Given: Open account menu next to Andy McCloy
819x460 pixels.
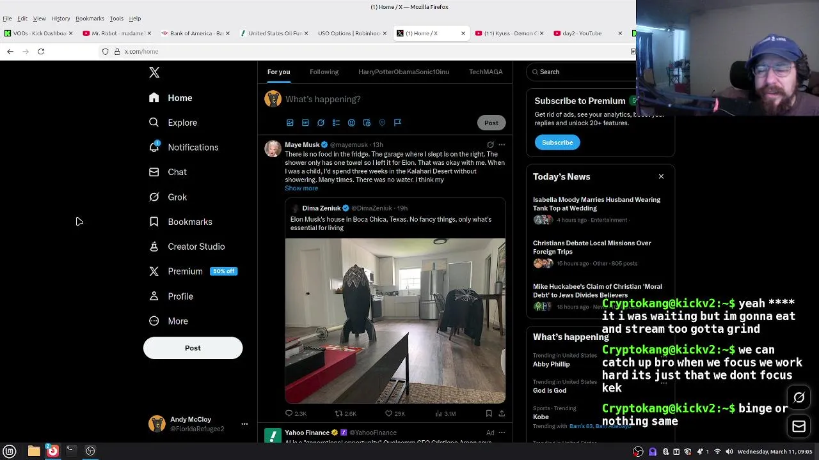Looking at the screenshot, I should 244,424.
